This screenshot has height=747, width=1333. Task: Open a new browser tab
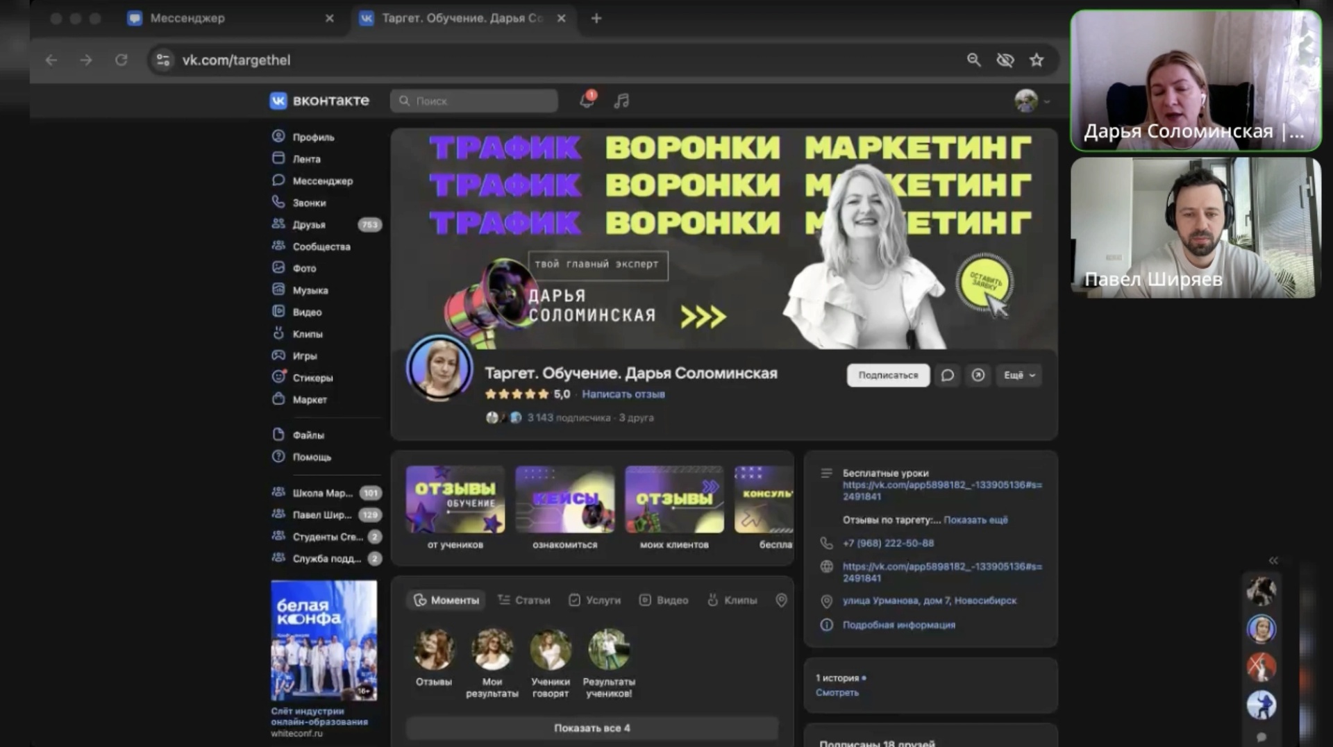(596, 19)
